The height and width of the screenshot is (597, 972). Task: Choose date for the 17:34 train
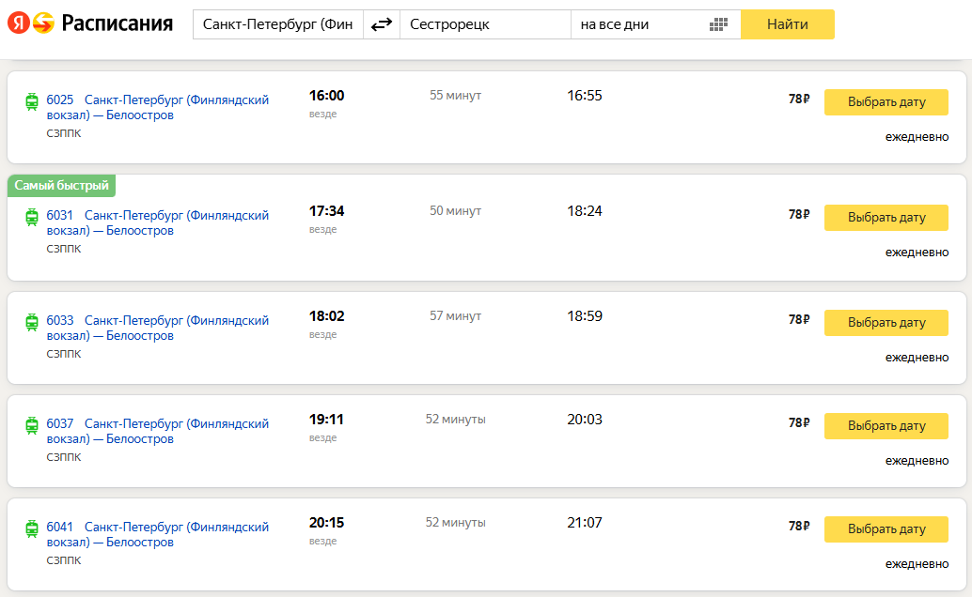point(886,218)
